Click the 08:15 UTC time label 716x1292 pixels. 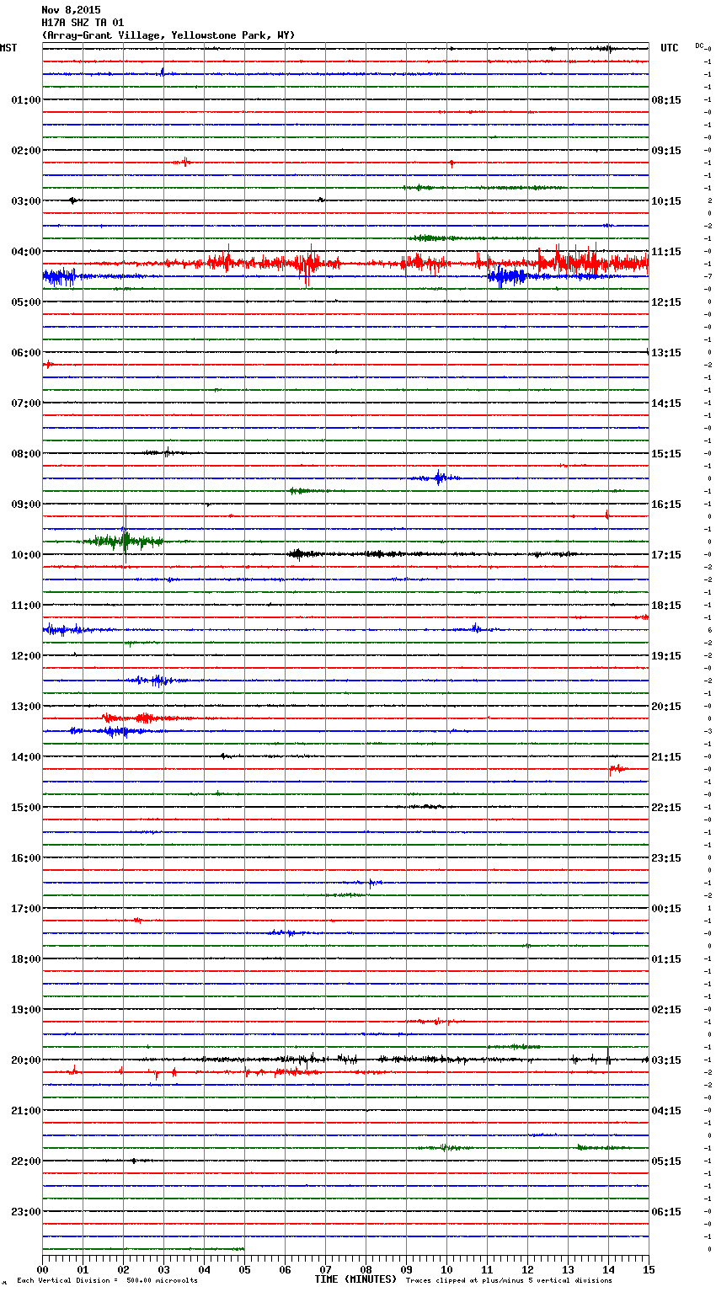(x=666, y=100)
